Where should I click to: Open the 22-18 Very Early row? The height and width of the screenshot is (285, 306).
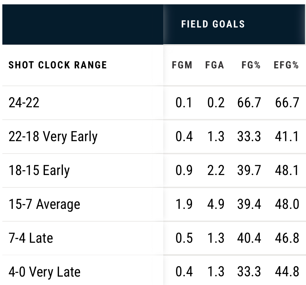point(53,136)
